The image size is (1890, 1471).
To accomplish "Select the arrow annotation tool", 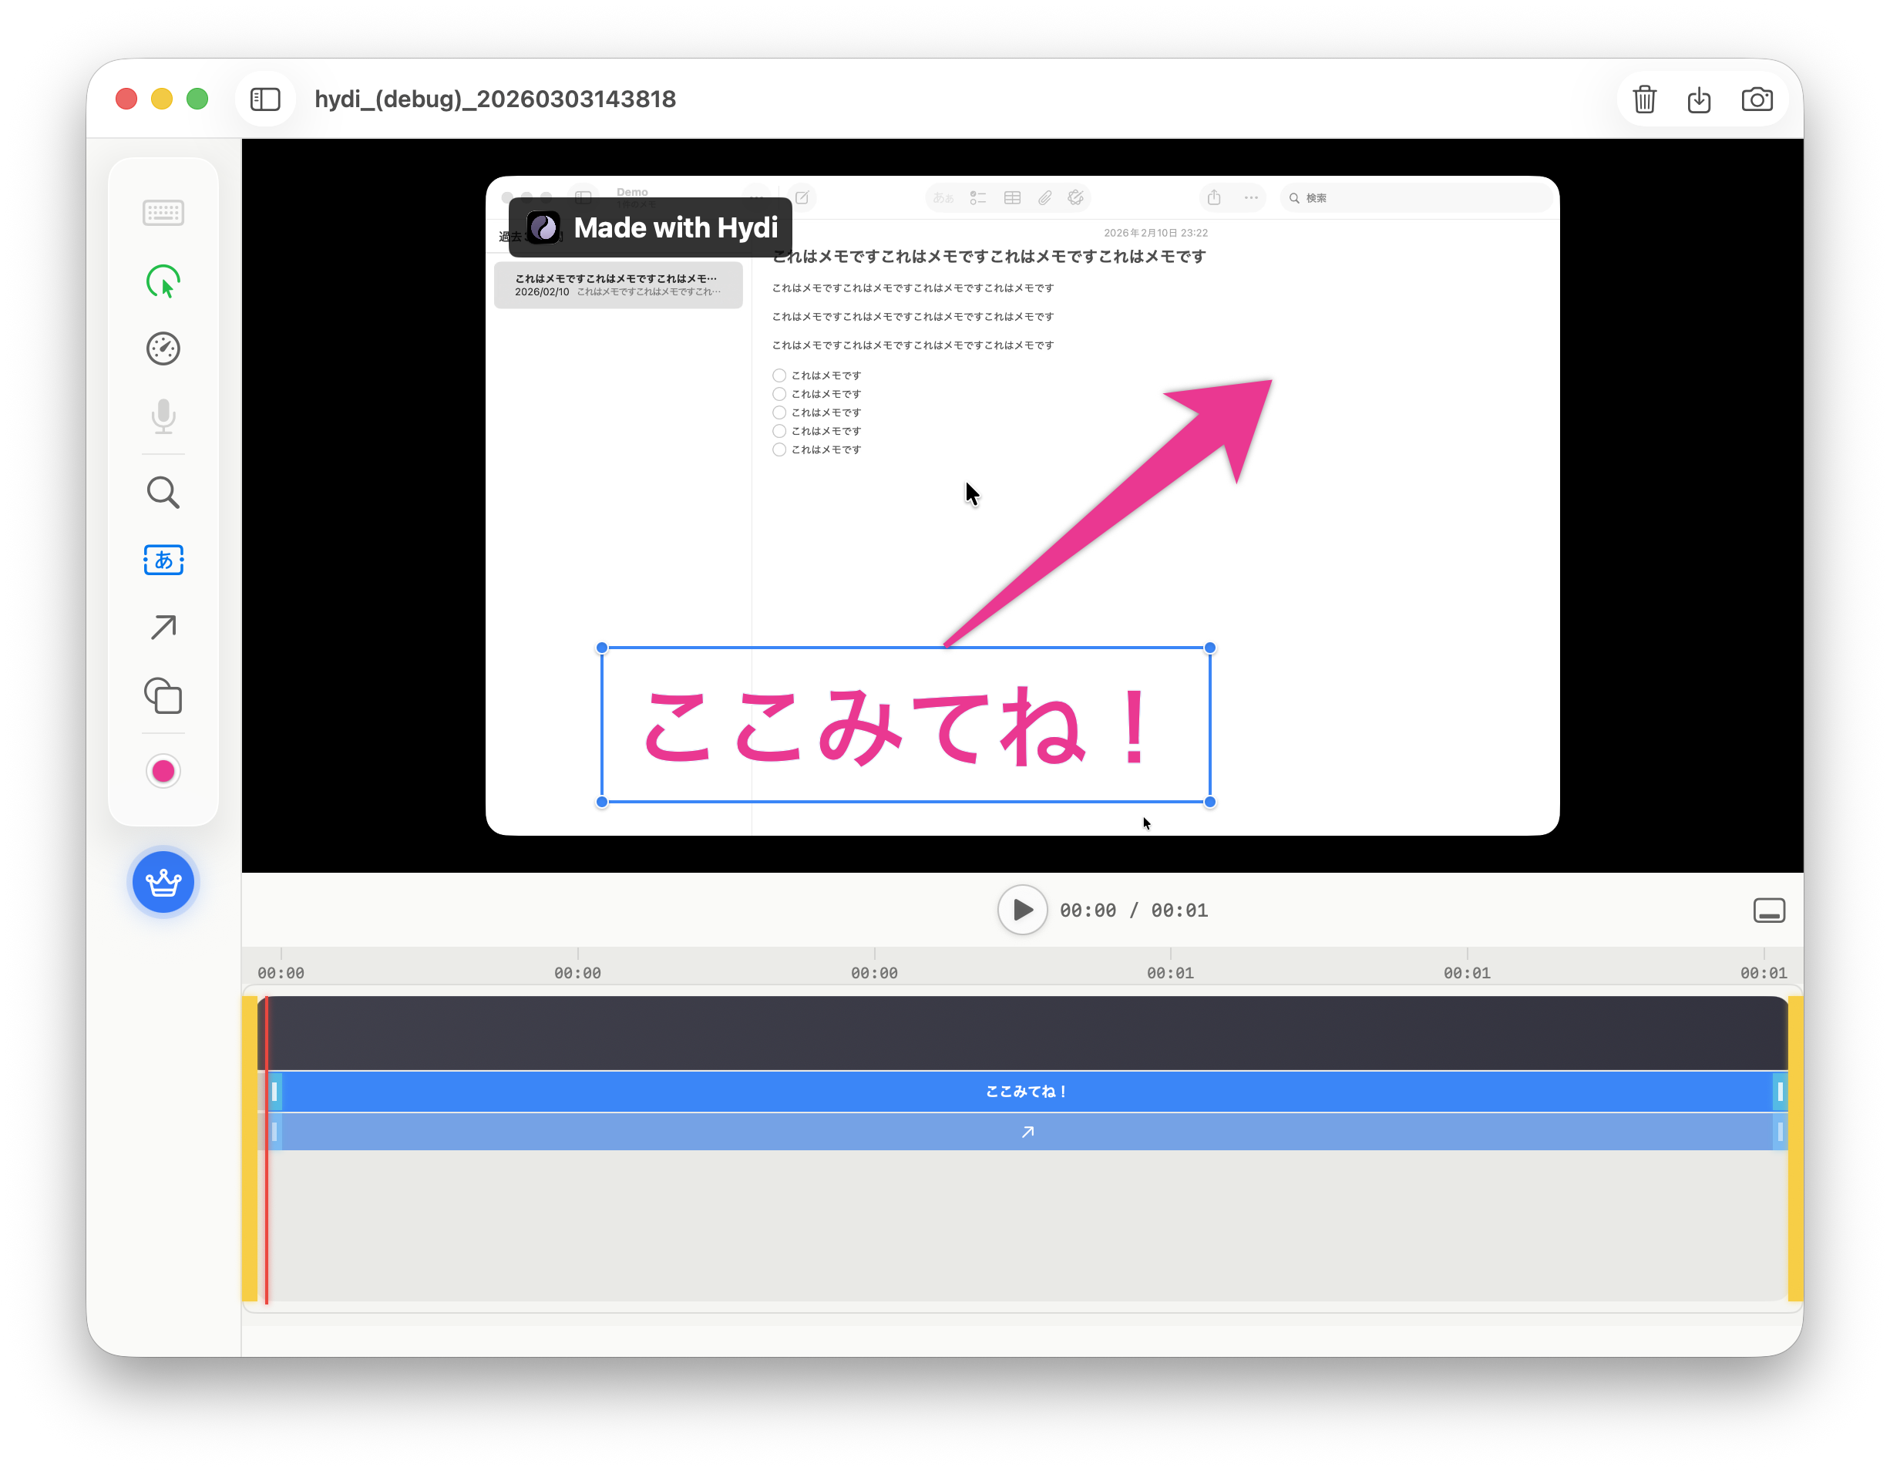I will coord(163,626).
